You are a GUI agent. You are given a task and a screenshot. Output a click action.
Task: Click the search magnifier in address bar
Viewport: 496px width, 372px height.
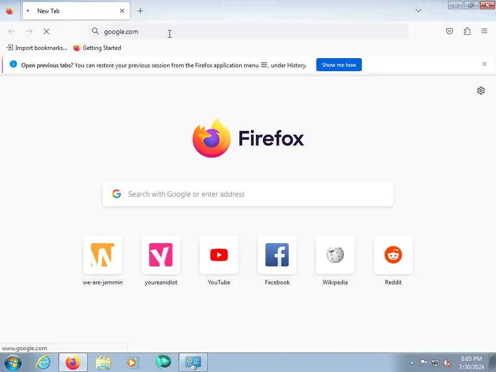tap(95, 31)
